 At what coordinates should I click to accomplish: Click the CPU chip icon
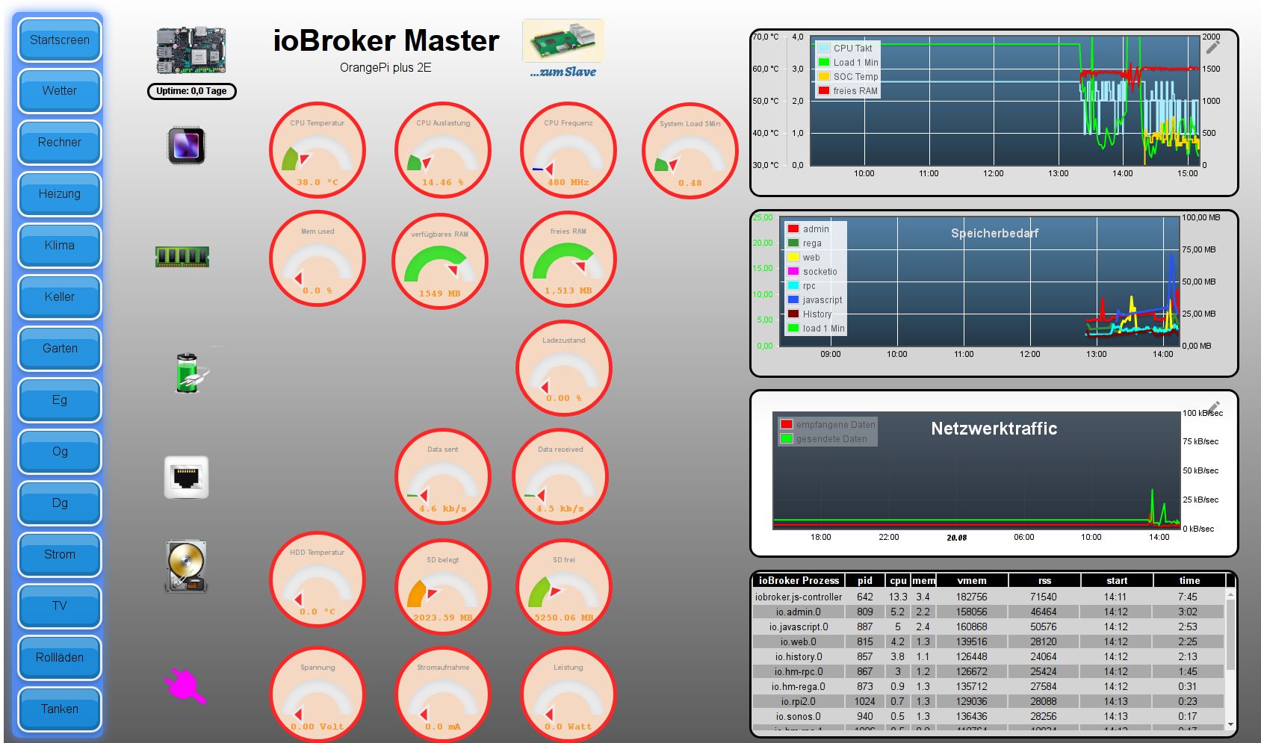coord(185,145)
